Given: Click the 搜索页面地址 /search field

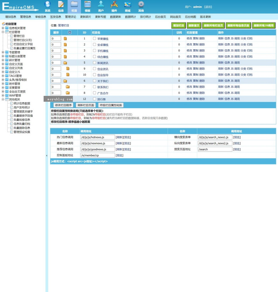Looking at the screenshot, I should point(215,149).
